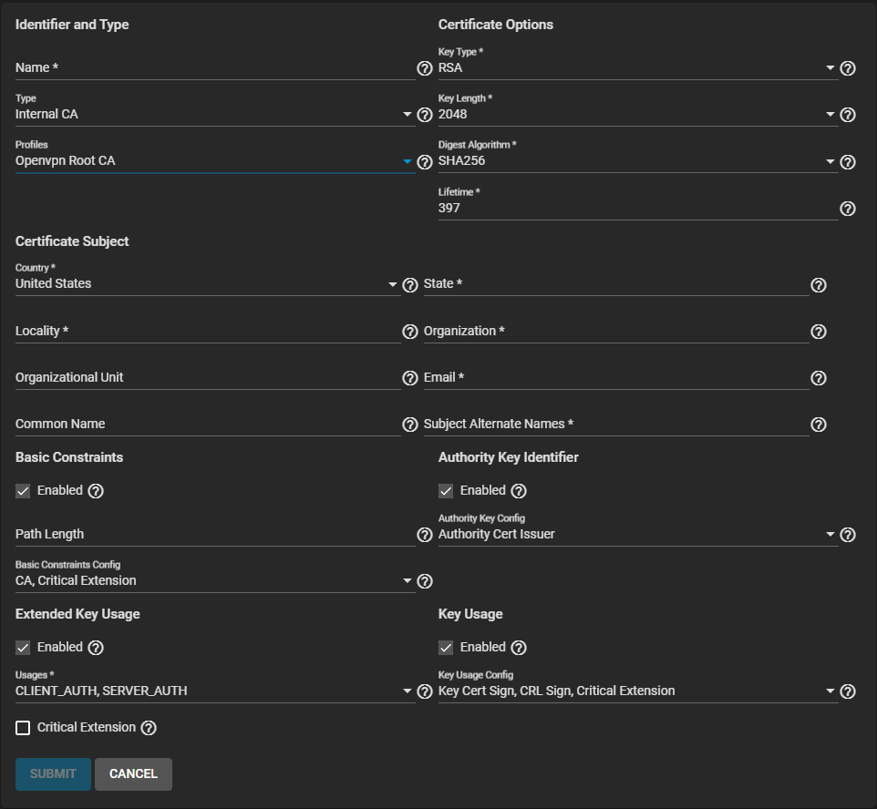Expand the Key Length dropdown
The width and height of the screenshot is (877, 809).
click(x=636, y=115)
